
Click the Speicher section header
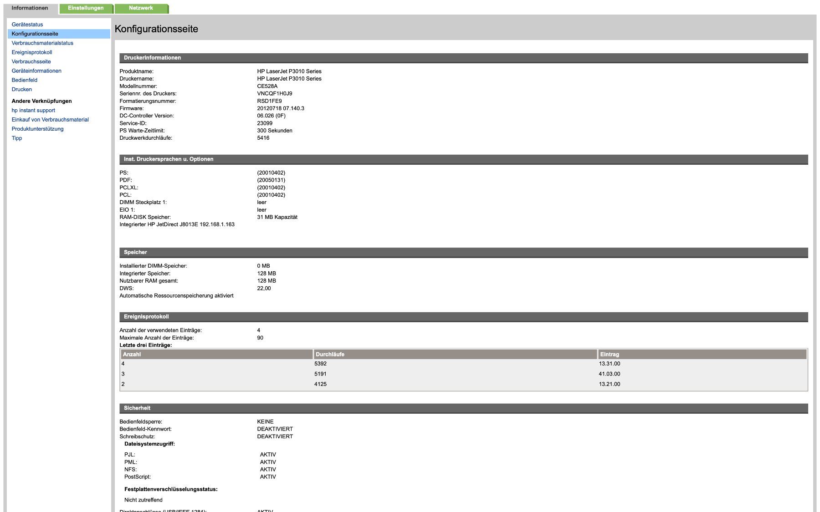tap(464, 252)
